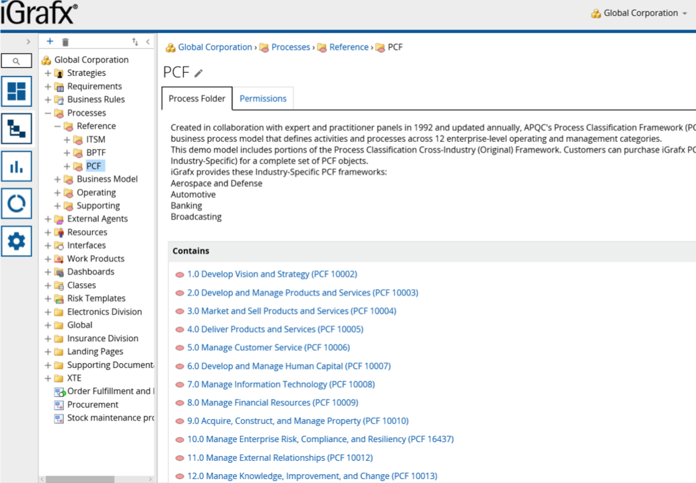
Task: Click the Classes folder icon
Action: click(59, 286)
